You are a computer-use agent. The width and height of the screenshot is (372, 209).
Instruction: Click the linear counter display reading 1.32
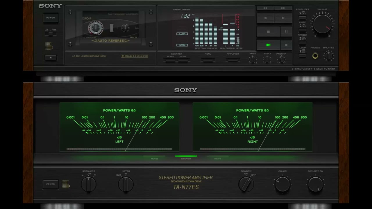coord(185,16)
